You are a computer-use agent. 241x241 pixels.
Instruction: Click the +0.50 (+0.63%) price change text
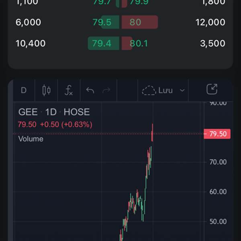pos(66,125)
